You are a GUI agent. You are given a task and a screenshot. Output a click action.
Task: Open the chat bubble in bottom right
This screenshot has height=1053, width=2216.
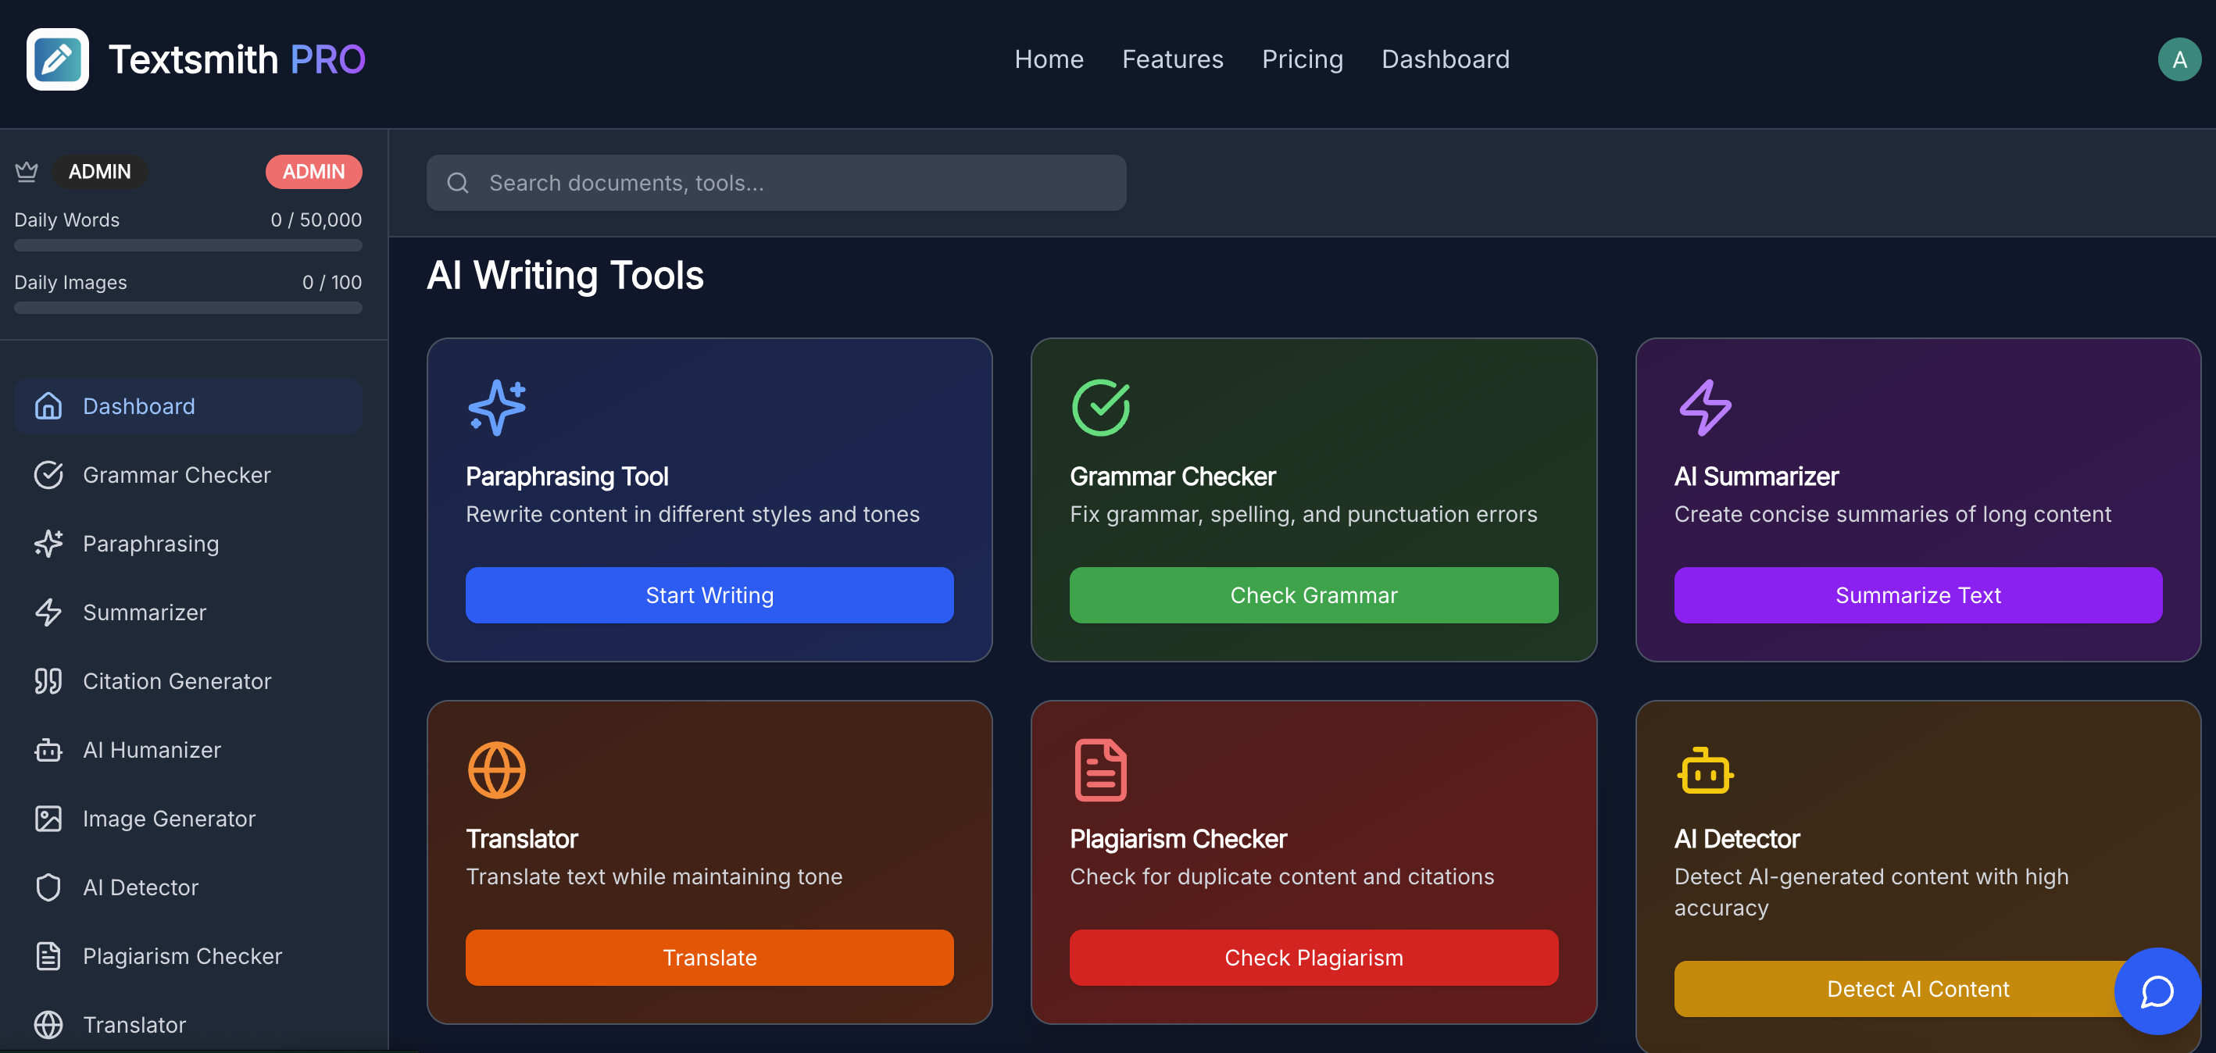pos(2157,992)
